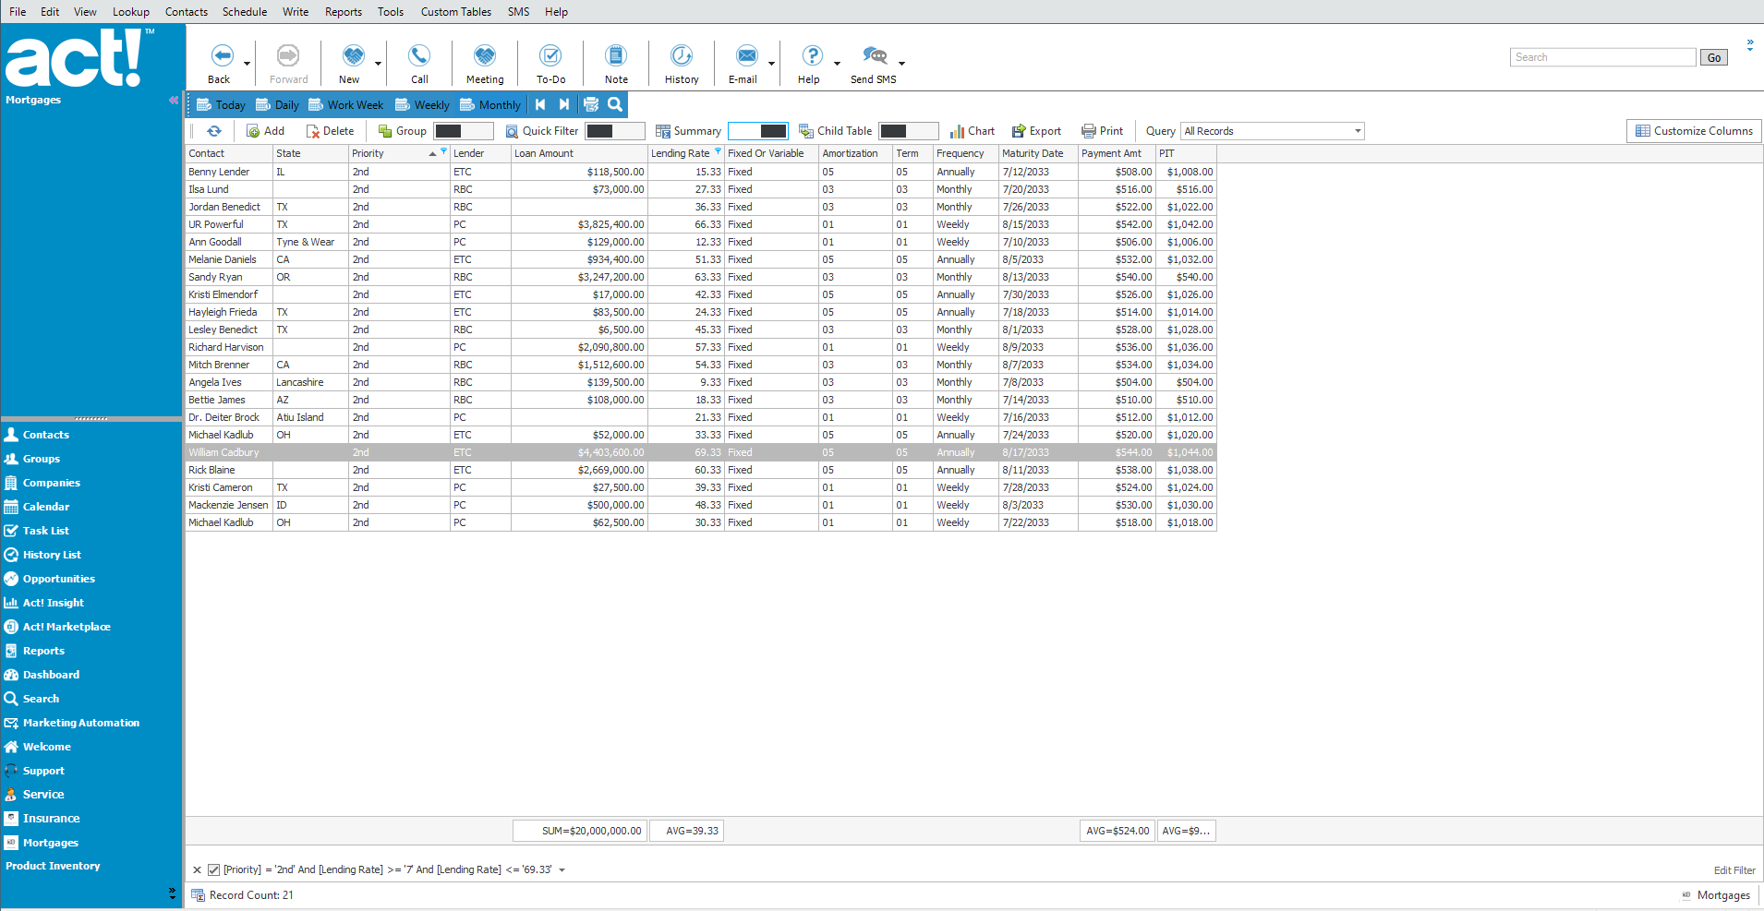Open the Reports menu

343,12
